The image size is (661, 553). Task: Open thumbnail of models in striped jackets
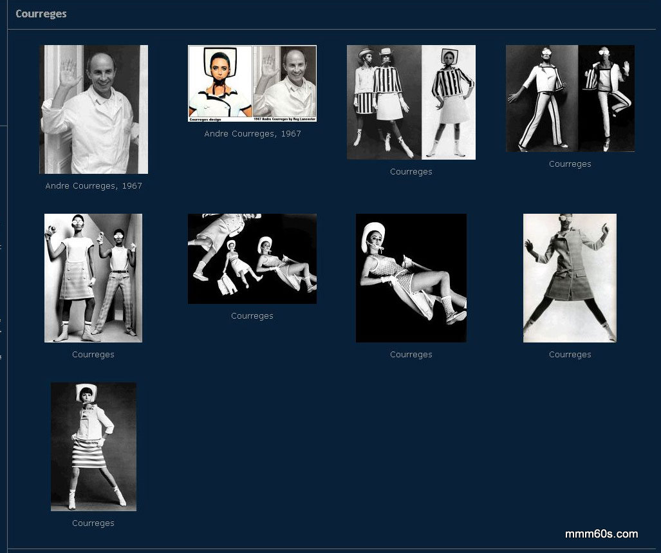[x=411, y=102]
